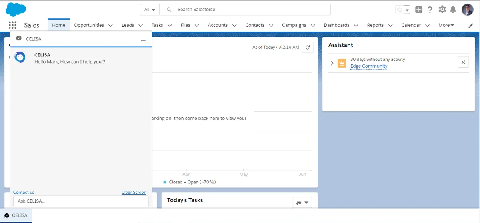Click the edit navigation pencil icon
The image size is (480, 223).
click(471, 25)
